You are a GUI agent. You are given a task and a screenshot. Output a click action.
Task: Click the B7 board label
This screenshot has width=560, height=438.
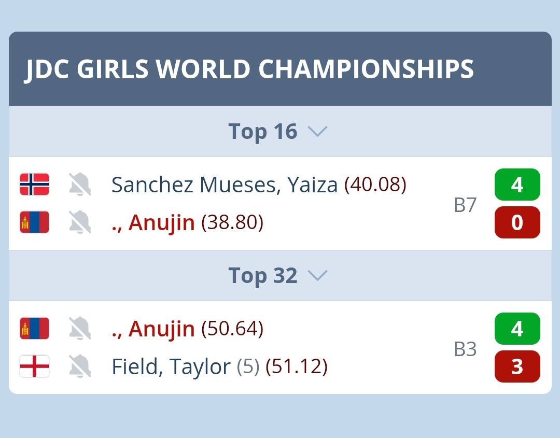(x=465, y=205)
